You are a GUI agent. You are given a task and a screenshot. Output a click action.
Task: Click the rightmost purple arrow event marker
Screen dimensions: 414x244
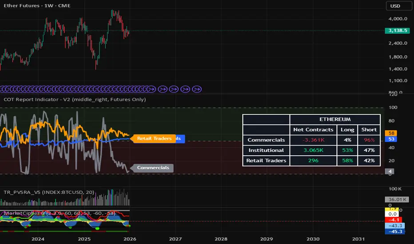pos(197,90)
